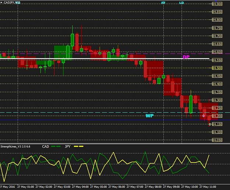Click the 84.200 price level label
The height and width of the screenshot is (190, 230).
coord(217,116)
